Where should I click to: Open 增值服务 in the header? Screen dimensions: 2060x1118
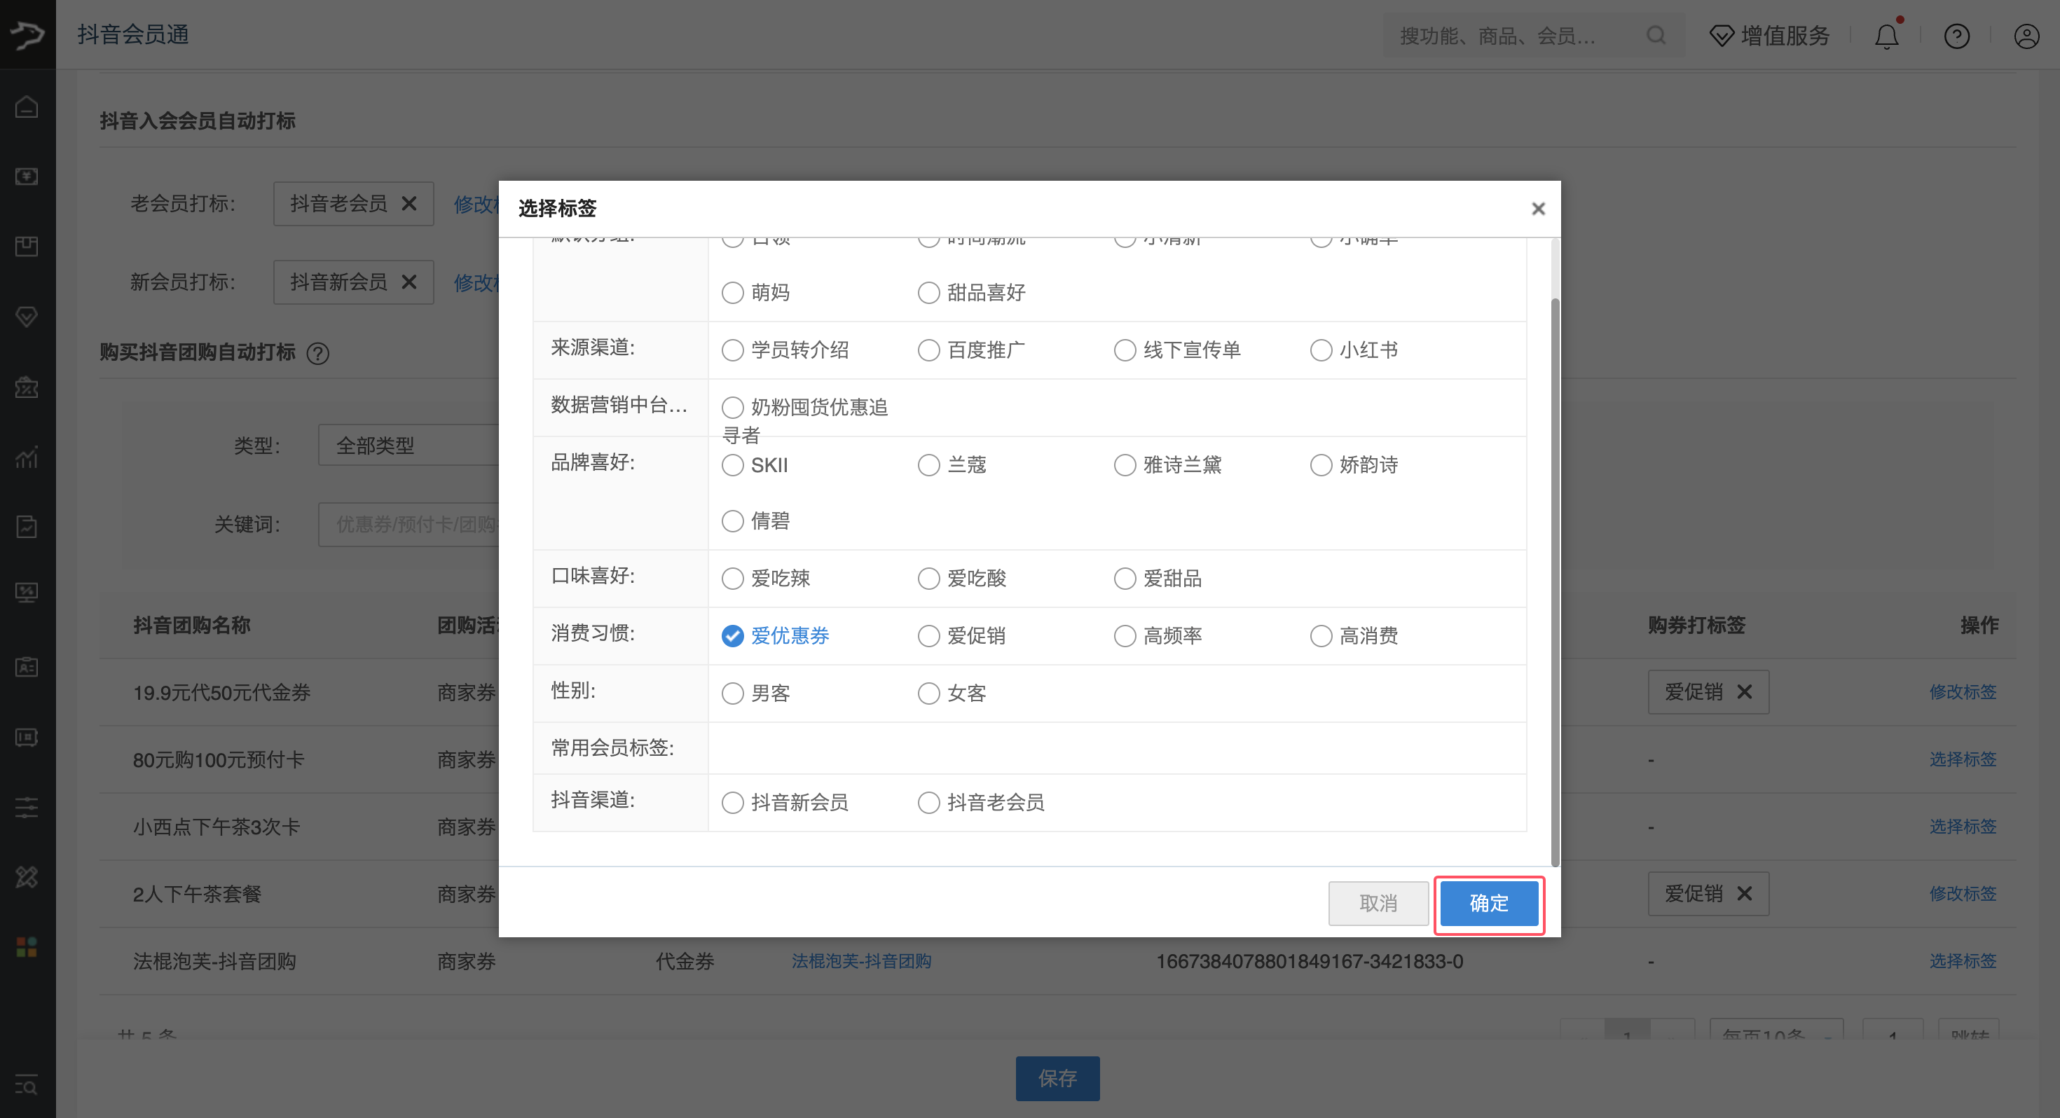pos(1769,36)
